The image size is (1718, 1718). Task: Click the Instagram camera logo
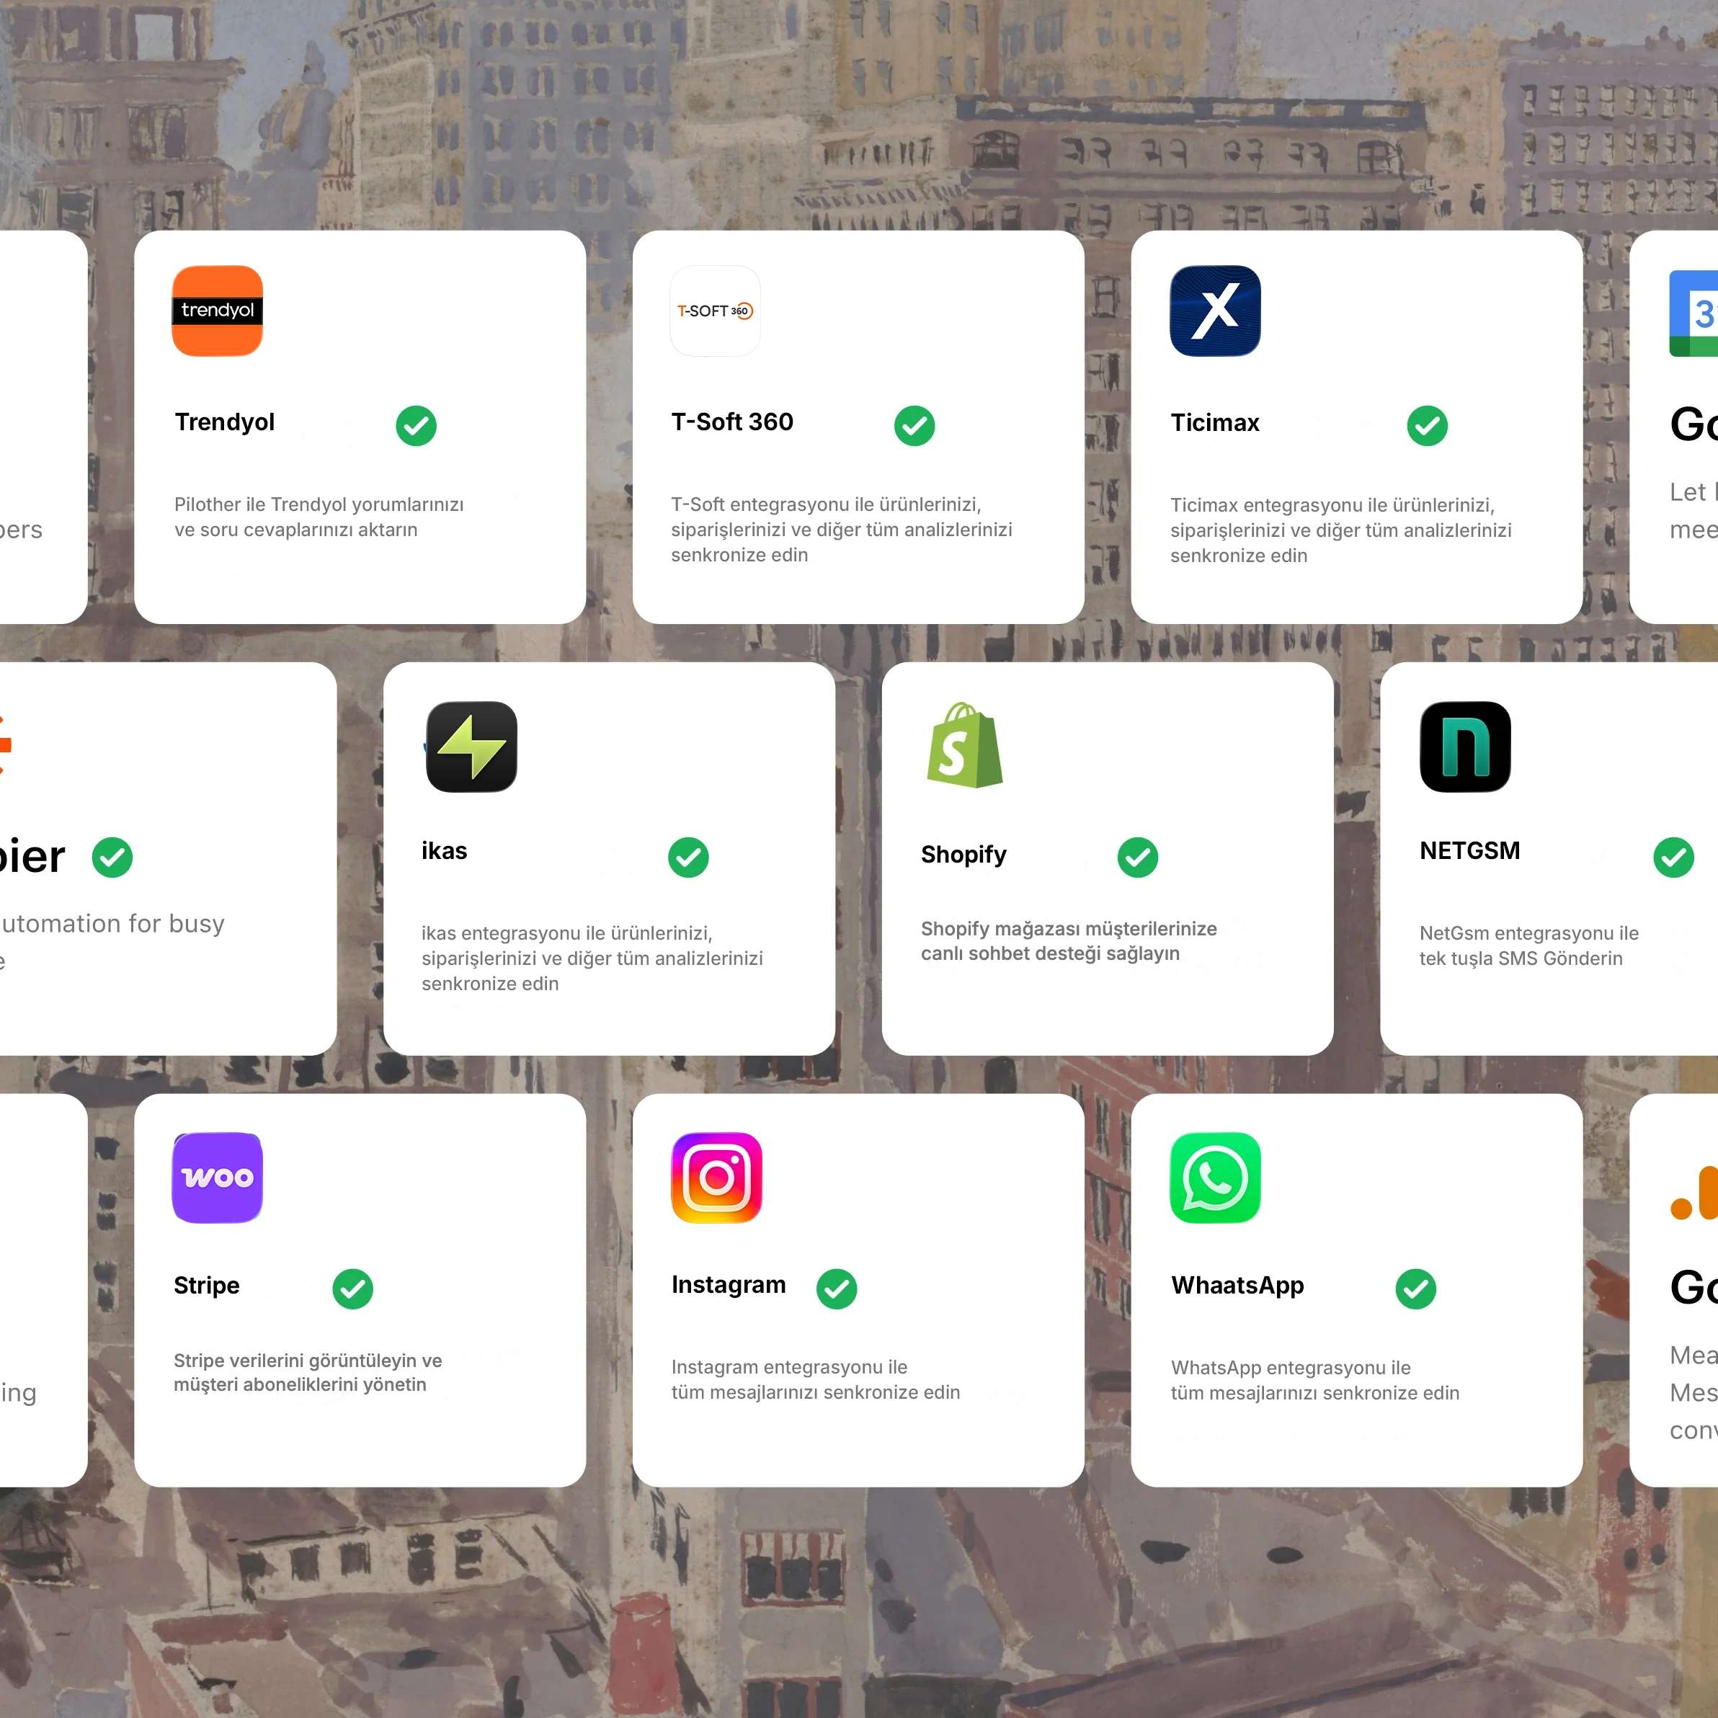point(717,1178)
